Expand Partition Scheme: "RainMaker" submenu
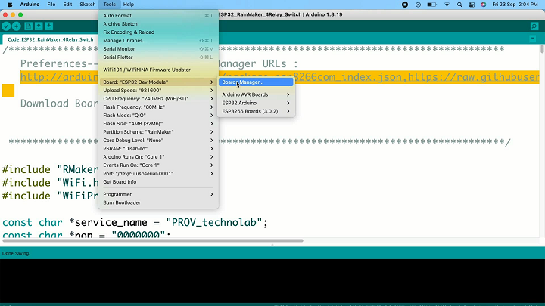Image resolution: width=545 pixels, height=306 pixels. tap(158, 132)
